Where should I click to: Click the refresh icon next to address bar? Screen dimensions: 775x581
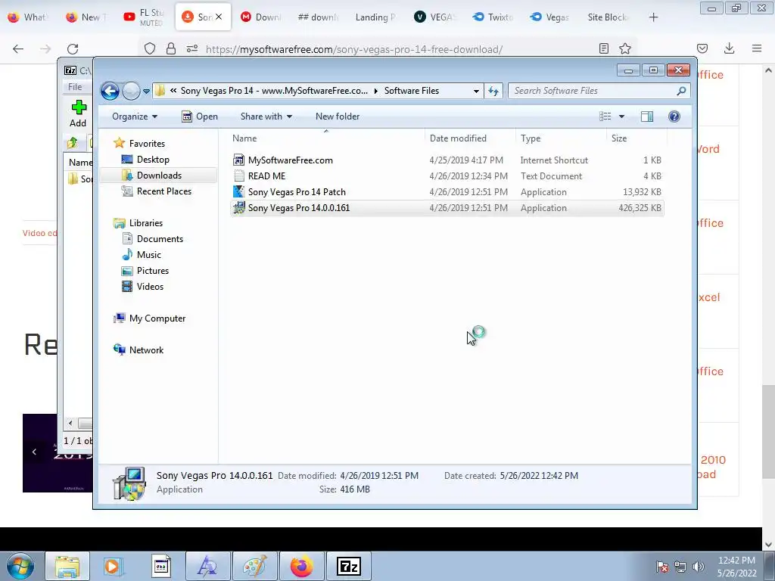(x=493, y=91)
